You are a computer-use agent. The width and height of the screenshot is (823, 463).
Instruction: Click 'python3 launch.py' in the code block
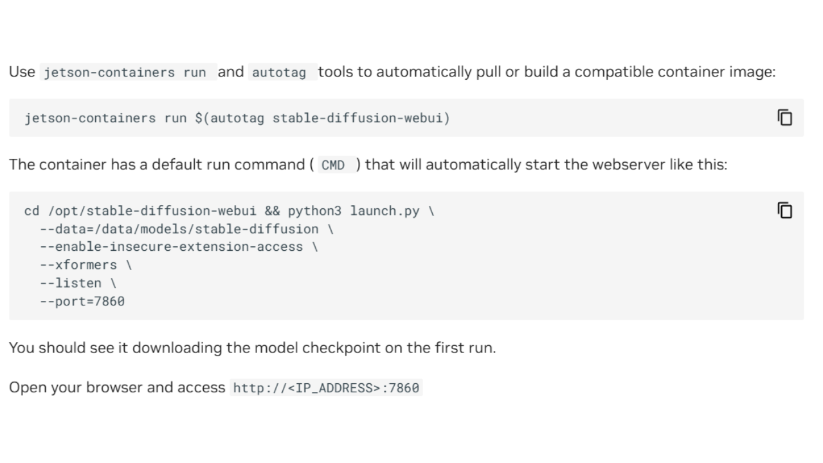click(x=354, y=211)
